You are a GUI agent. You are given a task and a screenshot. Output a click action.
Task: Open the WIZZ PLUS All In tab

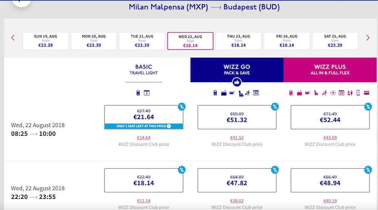click(x=330, y=70)
